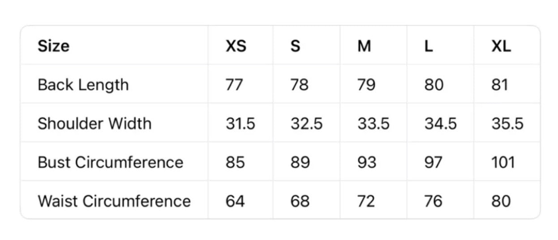The width and height of the screenshot is (558, 240).
Task: Click Waist Circumference value 64
Action: point(235,201)
